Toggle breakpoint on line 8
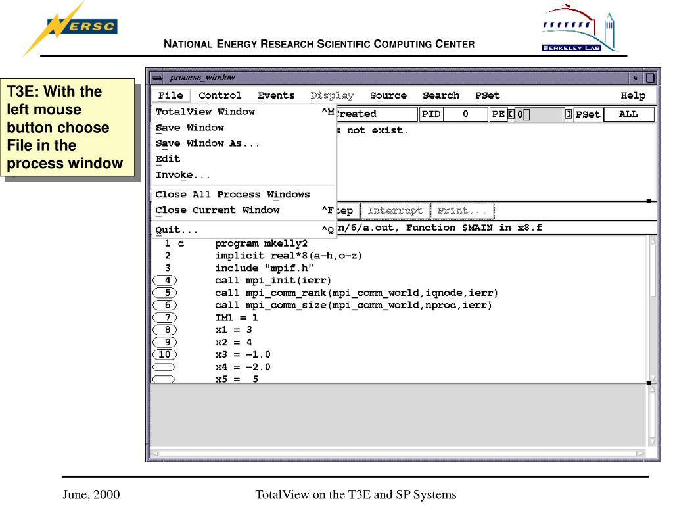The height and width of the screenshot is (505, 673). (x=164, y=330)
